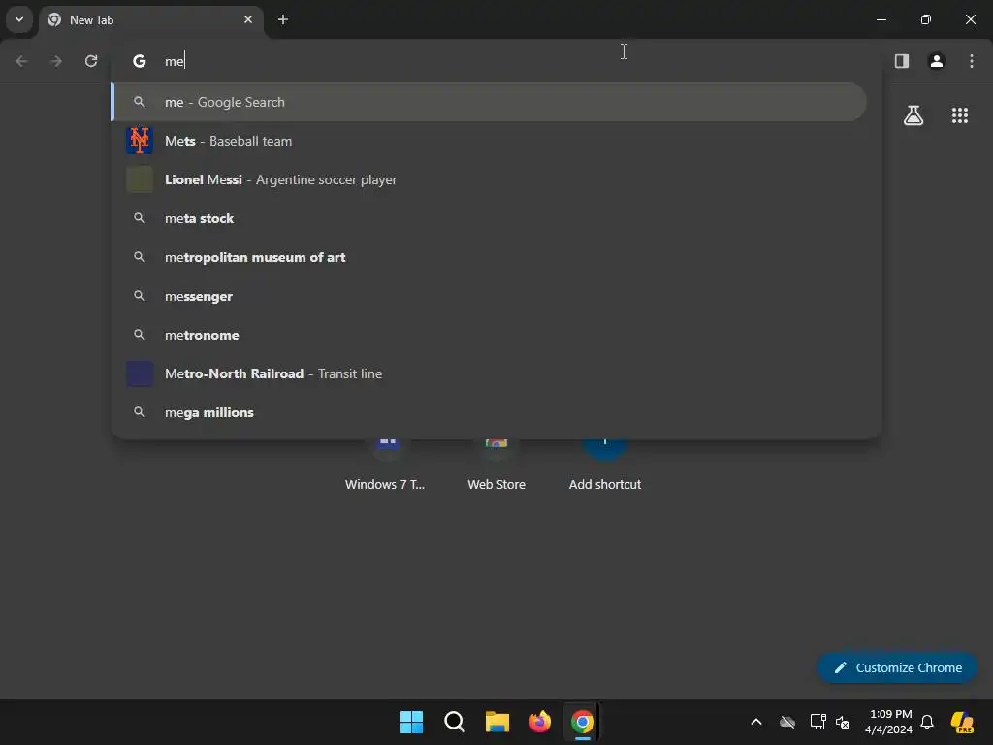The height and width of the screenshot is (745, 993).
Task: Click the network tray icon
Action: (x=817, y=722)
